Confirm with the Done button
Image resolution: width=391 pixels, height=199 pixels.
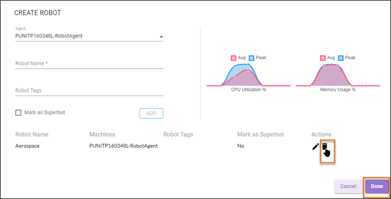[x=377, y=186]
